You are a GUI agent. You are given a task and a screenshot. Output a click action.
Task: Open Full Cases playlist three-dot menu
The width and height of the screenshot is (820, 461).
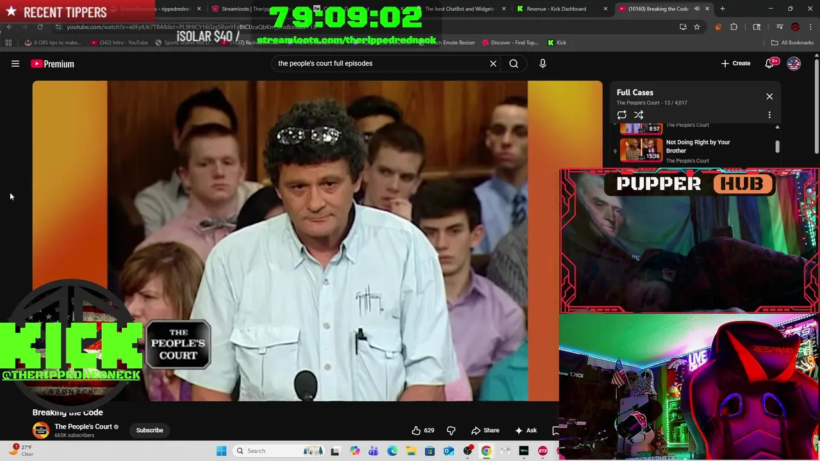tap(769, 115)
